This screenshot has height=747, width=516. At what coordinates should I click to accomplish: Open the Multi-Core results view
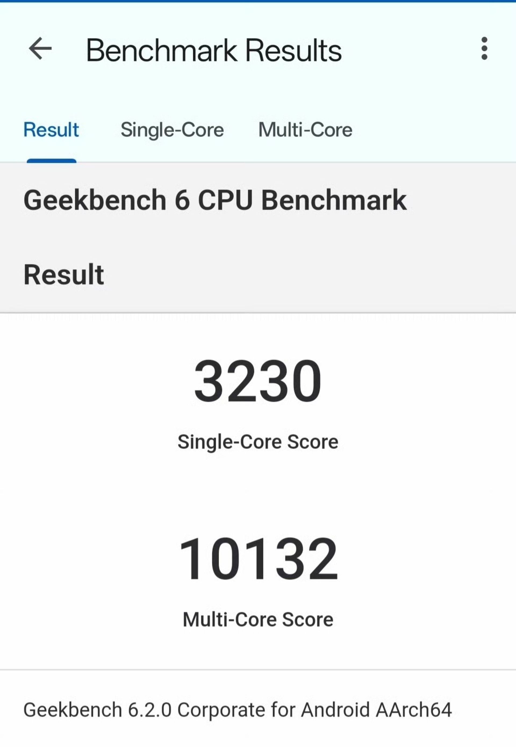(305, 129)
